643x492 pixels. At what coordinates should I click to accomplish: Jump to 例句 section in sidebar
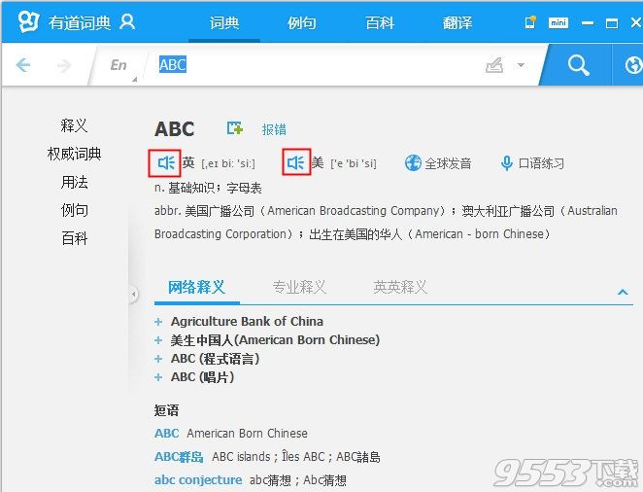pyautogui.click(x=74, y=210)
